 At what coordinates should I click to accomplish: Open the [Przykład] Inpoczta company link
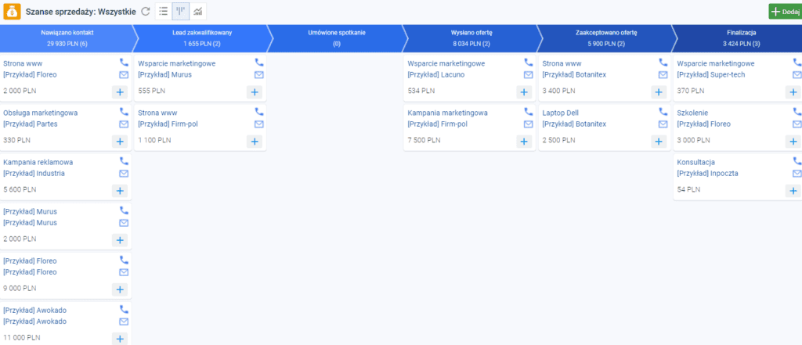(x=707, y=174)
